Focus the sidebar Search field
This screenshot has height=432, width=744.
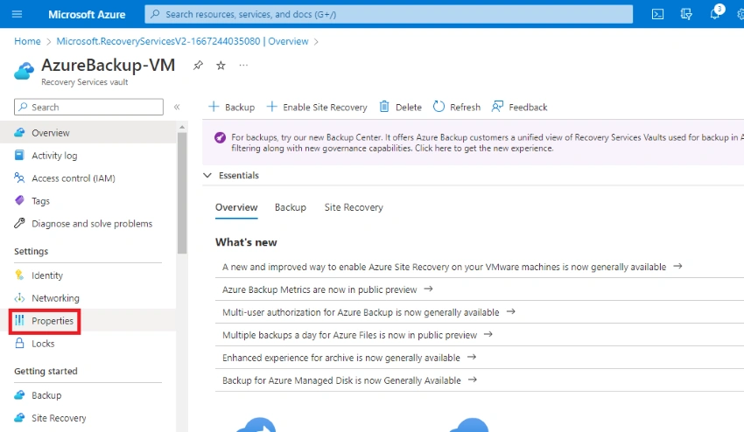[88, 108]
